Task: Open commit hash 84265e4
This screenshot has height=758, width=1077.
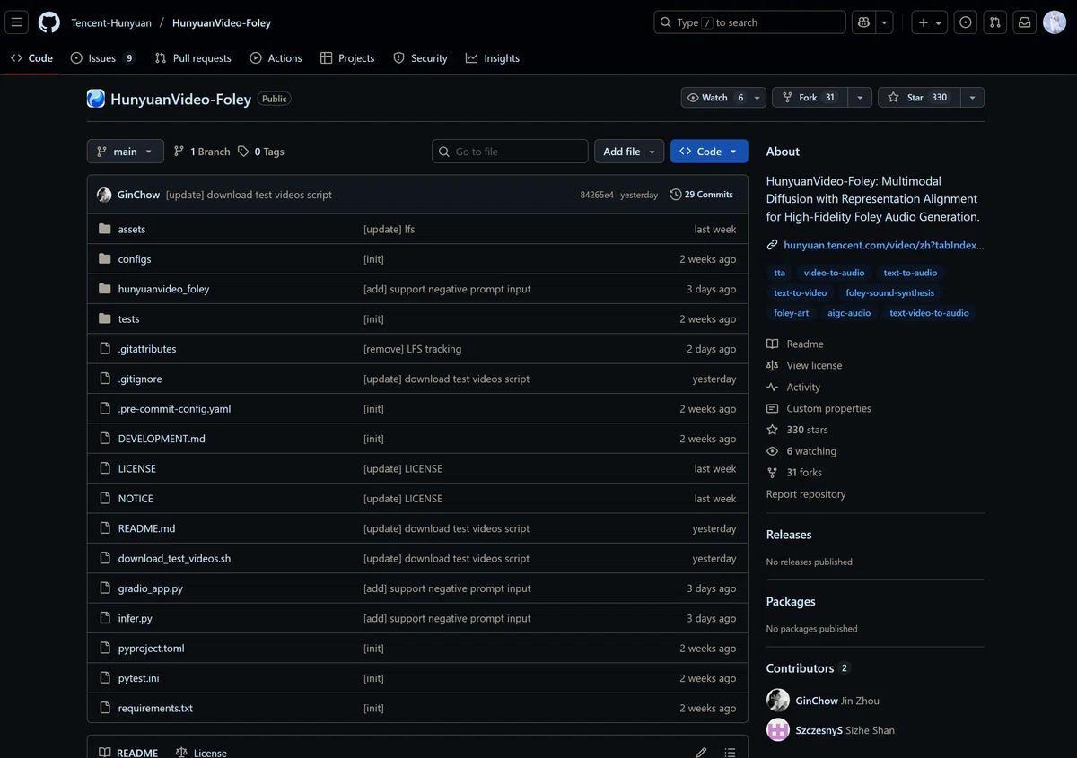Action: 597,195
